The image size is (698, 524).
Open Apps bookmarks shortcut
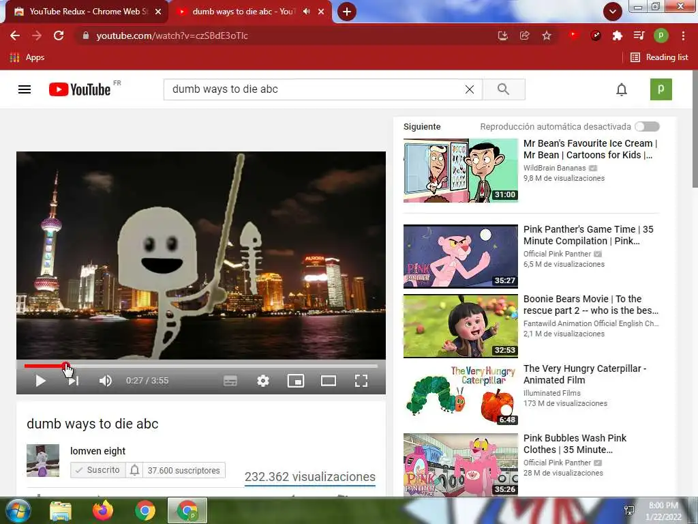coord(27,57)
